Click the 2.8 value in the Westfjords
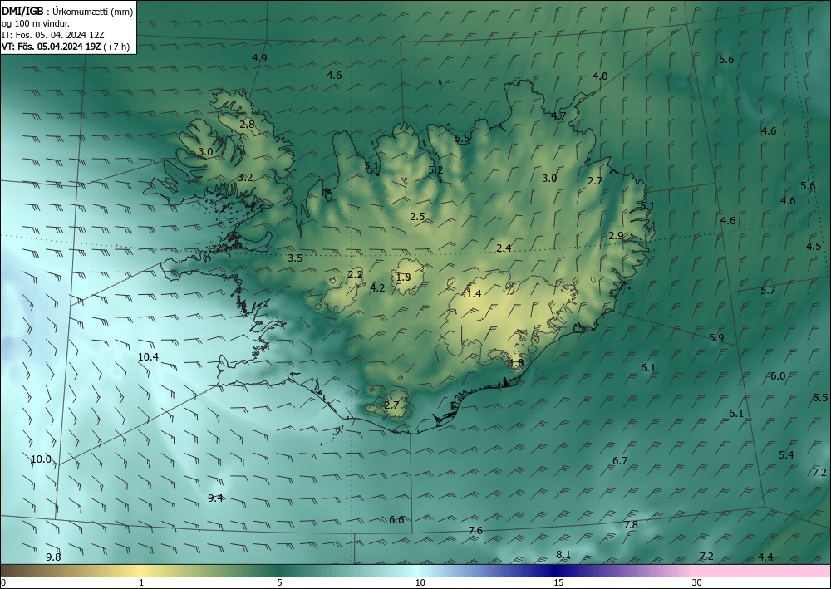The height and width of the screenshot is (589, 831). click(247, 125)
